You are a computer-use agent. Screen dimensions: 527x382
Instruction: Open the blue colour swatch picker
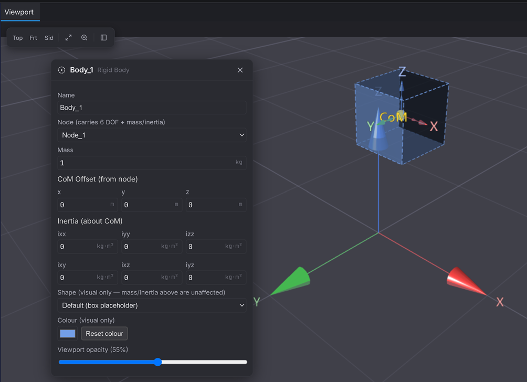(68, 334)
